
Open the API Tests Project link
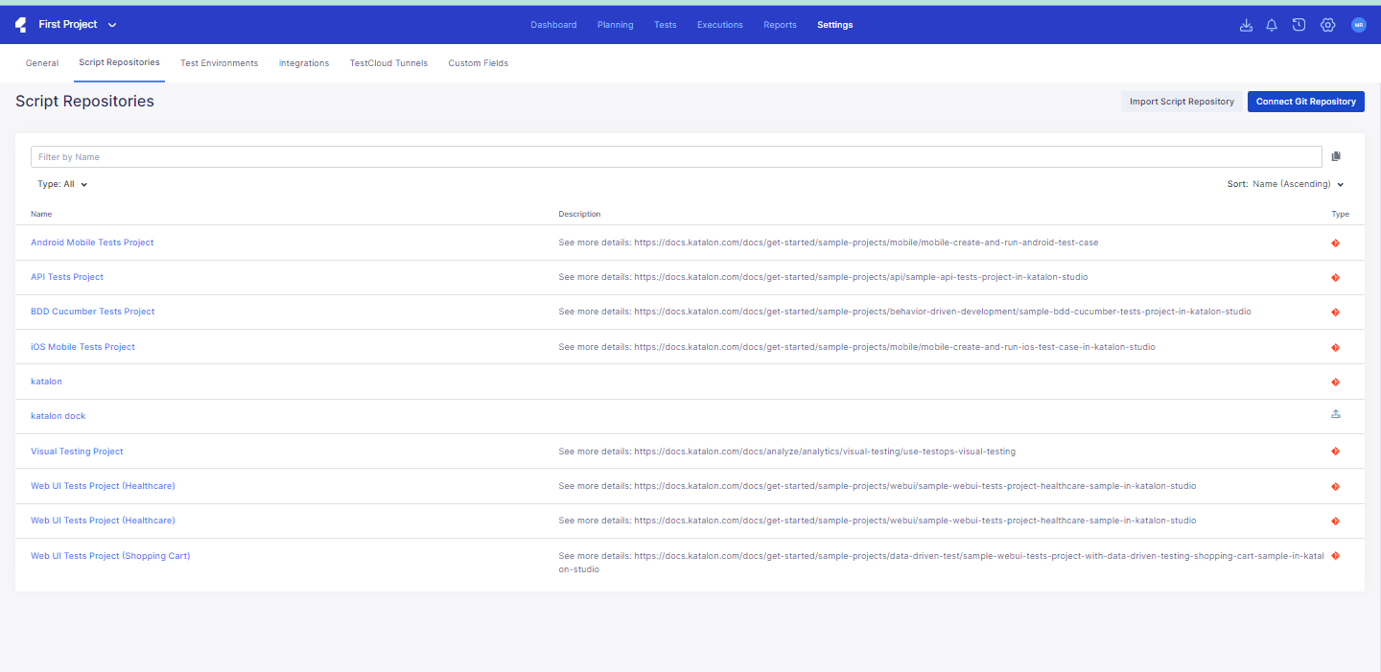tap(67, 277)
